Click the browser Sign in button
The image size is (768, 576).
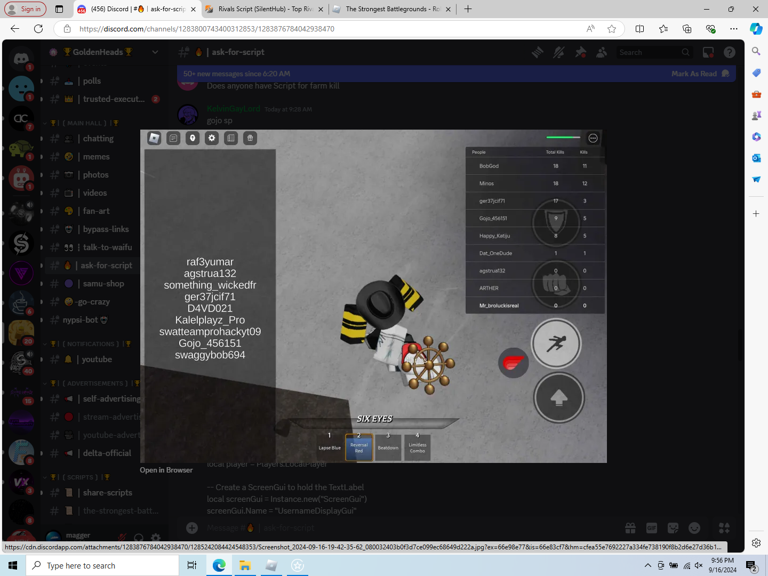[x=25, y=9]
